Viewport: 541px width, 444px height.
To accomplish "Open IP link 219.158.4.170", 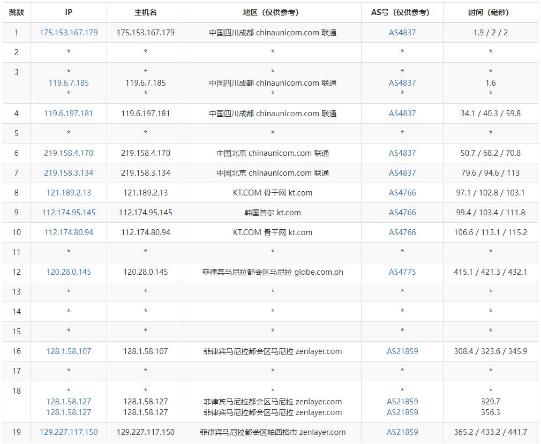I will point(69,153).
